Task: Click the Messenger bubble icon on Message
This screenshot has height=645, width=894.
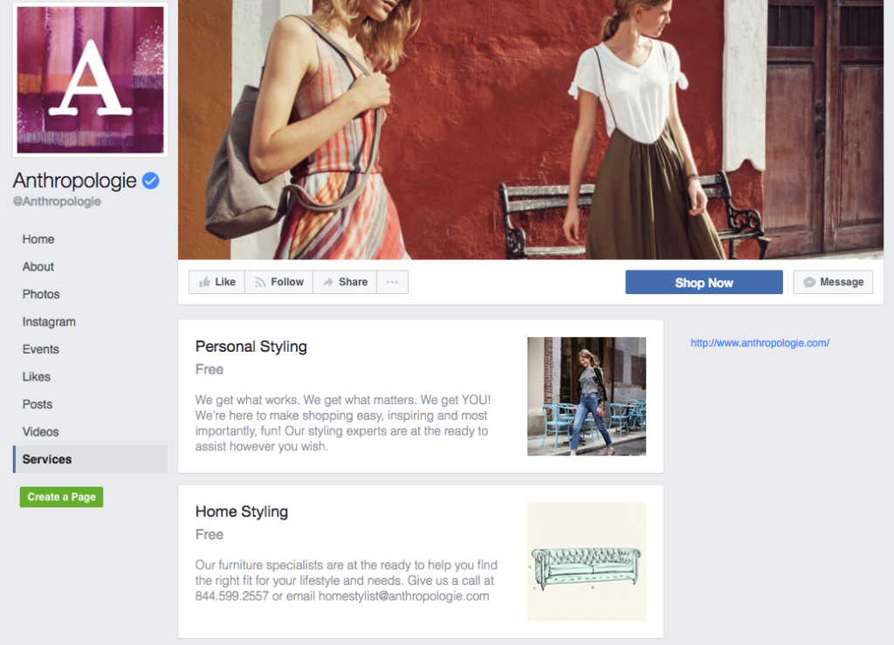Action: tap(809, 282)
